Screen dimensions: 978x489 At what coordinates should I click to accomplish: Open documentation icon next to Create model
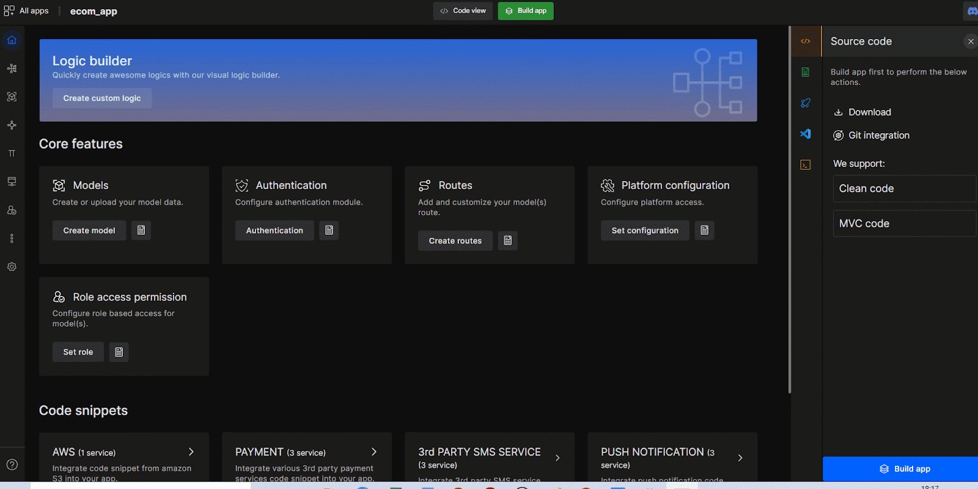pyautogui.click(x=141, y=230)
